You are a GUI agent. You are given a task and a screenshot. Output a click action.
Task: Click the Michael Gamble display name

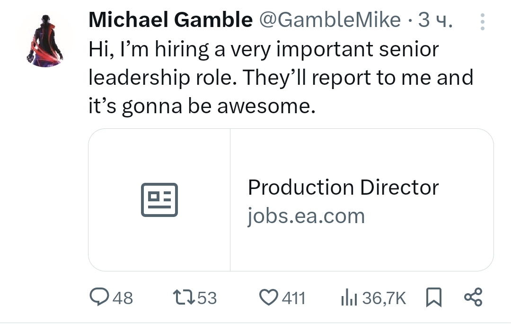pyautogui.click(x=170, y=20)
